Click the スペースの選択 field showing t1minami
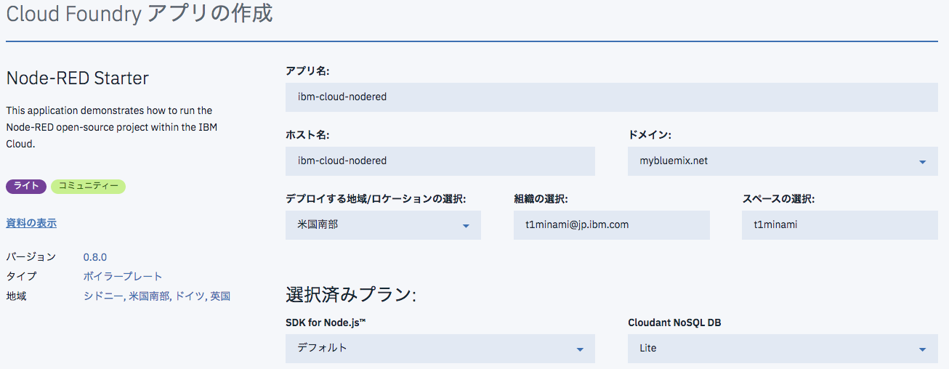 point(840,225)
